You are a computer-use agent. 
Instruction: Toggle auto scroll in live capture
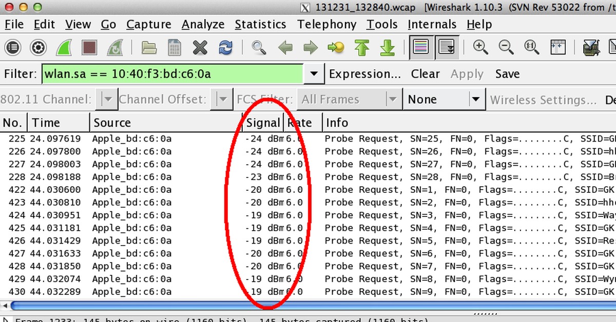click(x=447, y=48)
